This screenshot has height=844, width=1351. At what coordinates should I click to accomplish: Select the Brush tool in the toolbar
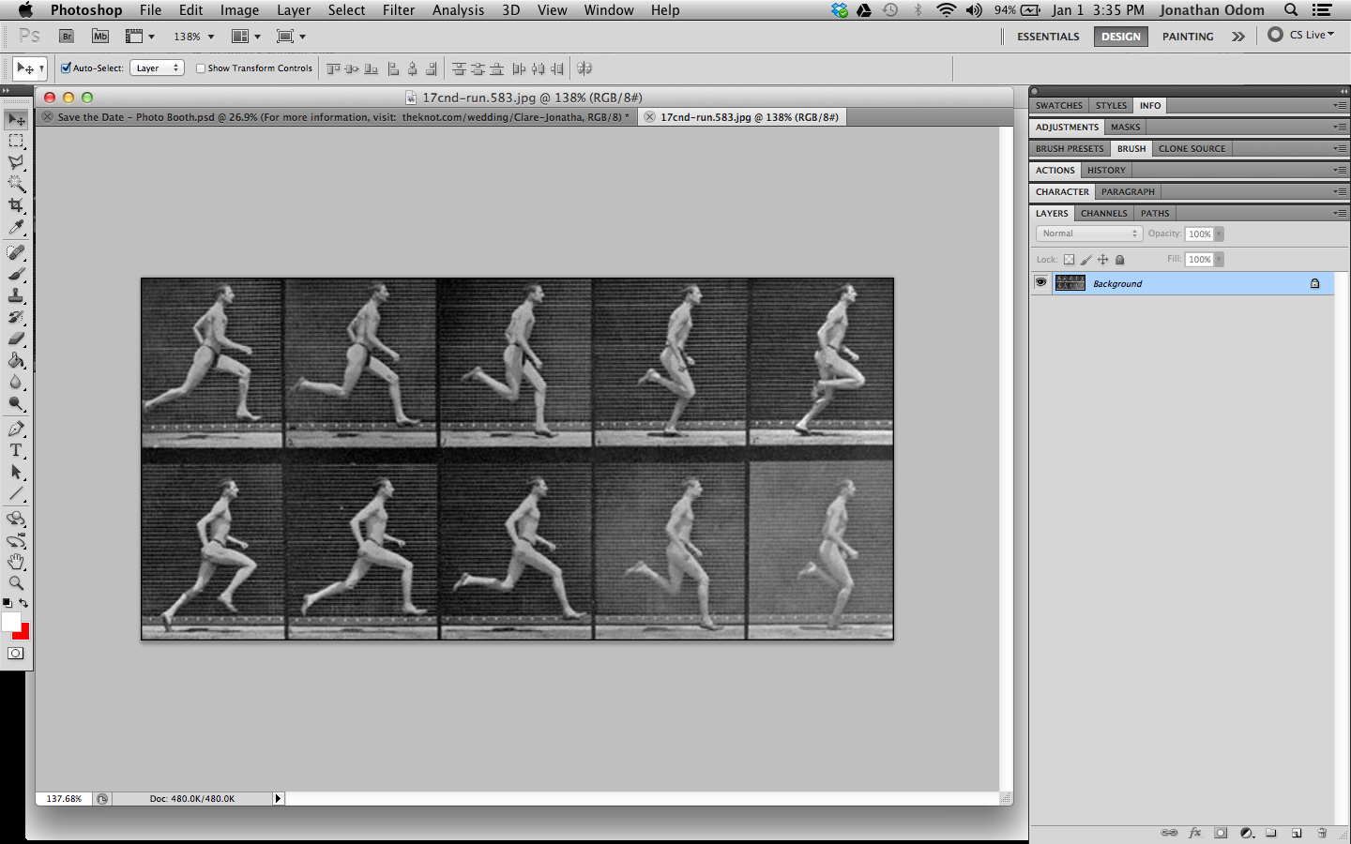tap(16, 273)
